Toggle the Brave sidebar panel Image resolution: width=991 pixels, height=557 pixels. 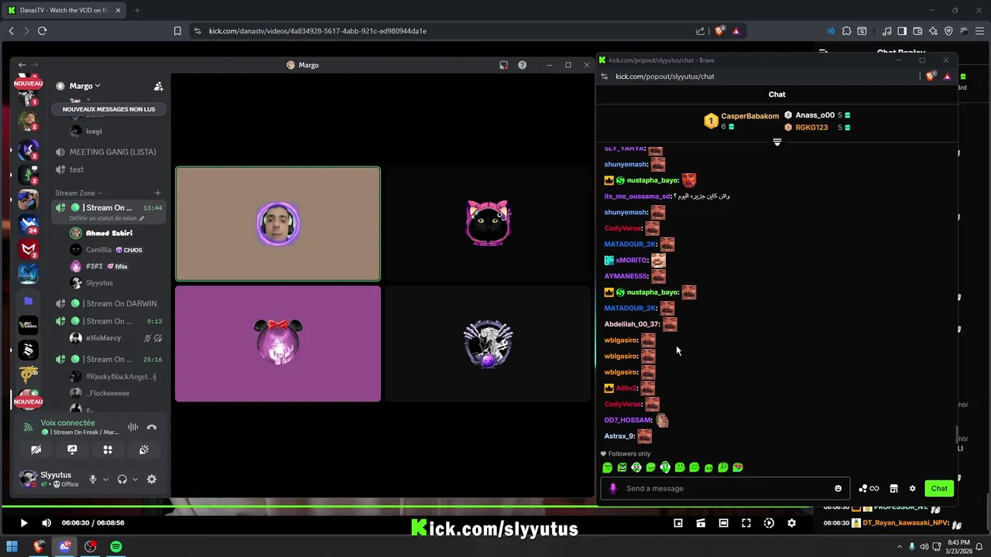pyautogui.click(x=901, y=31)
